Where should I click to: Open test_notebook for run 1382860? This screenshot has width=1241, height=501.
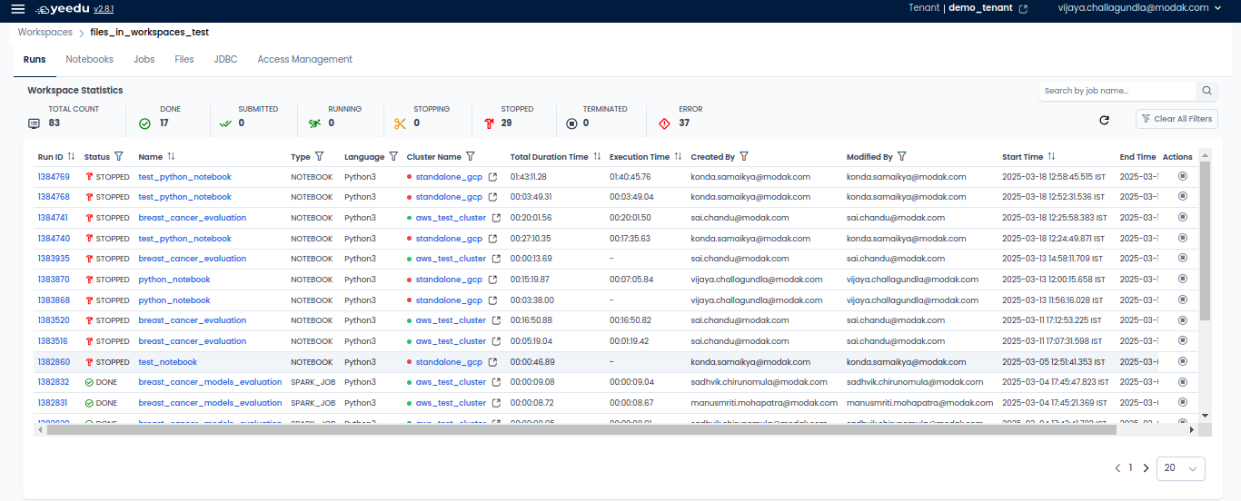pyautogui.click(x=168, y=362)
